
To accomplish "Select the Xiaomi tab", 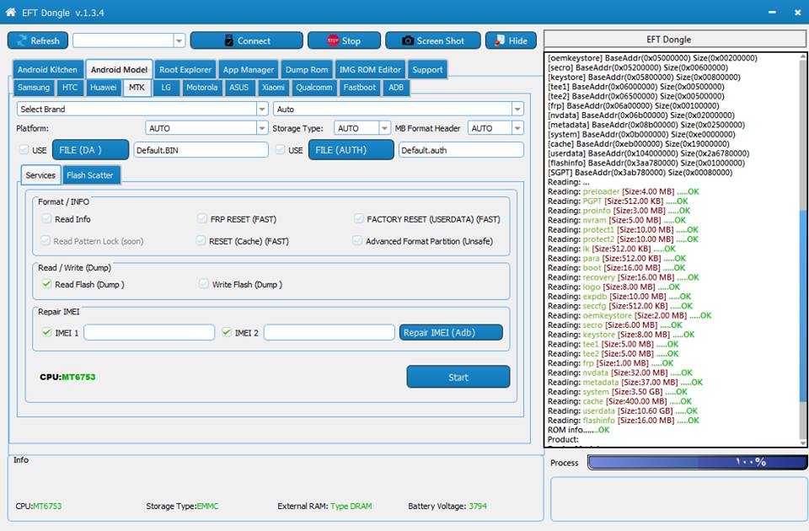I will (x=273, y=87).
